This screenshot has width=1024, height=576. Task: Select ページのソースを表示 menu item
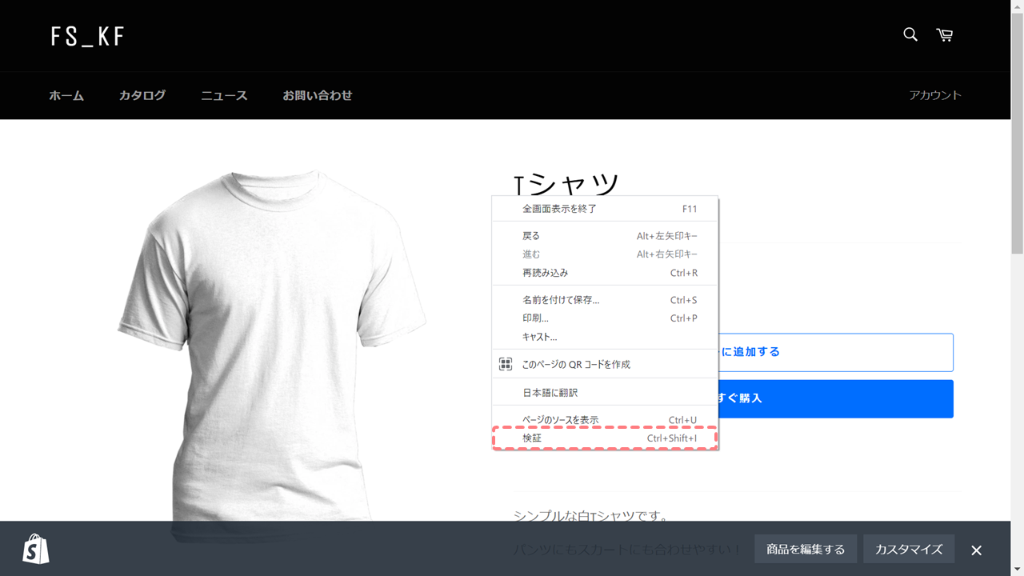coord(606,420)
